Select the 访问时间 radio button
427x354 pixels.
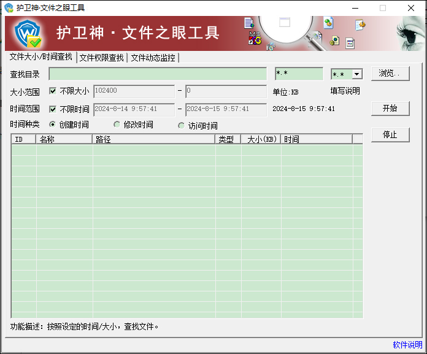181,126
